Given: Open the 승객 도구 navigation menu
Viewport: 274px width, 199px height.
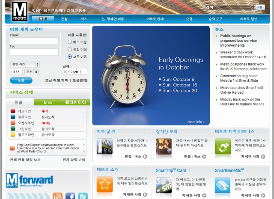Looking at the screenshot, I should coord(215,19).
